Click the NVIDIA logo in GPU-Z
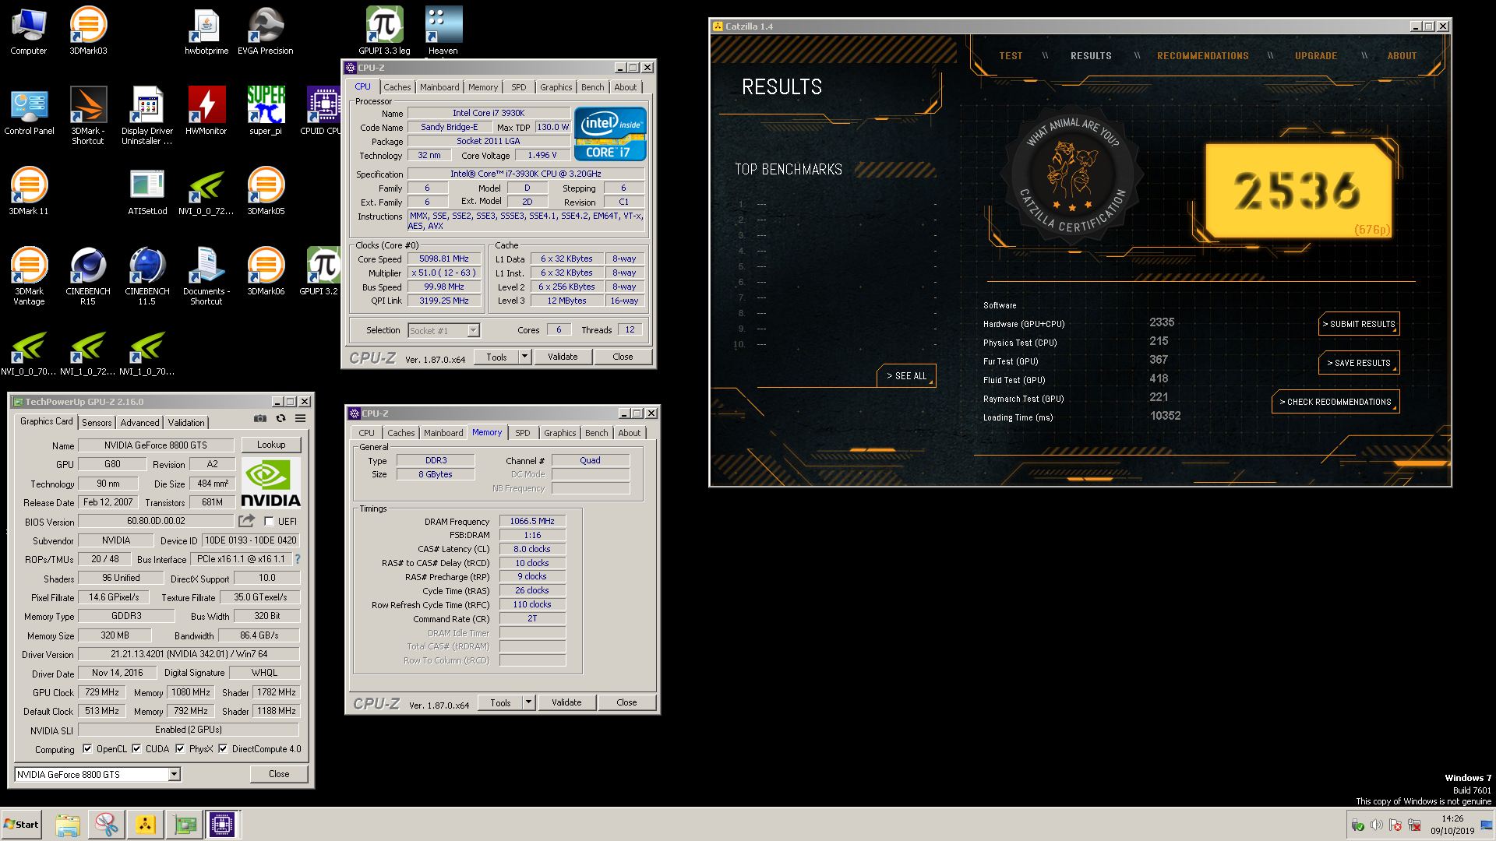Viewport: 1496px width, 841px height. (x=270, y=483)
